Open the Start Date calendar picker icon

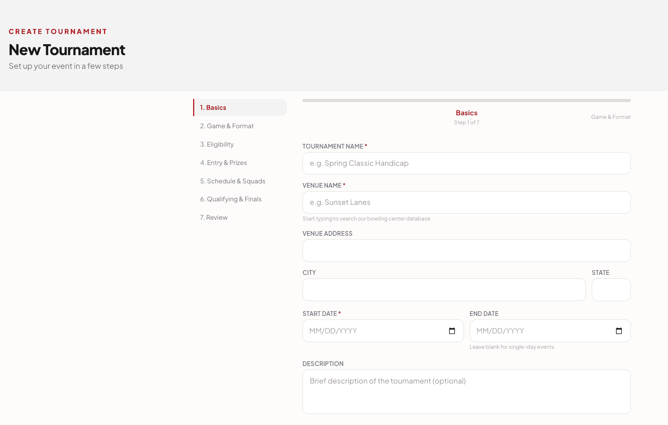452,331
